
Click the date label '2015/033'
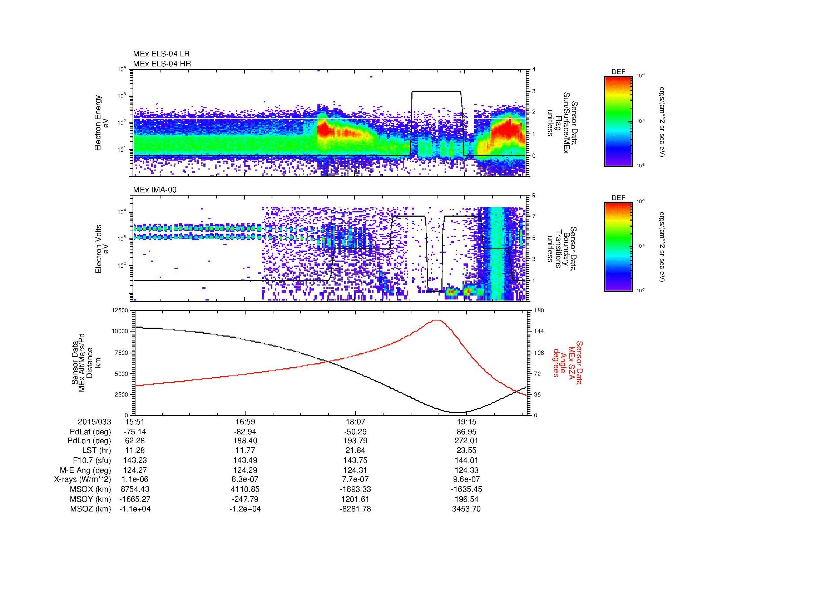pos(95,422)
